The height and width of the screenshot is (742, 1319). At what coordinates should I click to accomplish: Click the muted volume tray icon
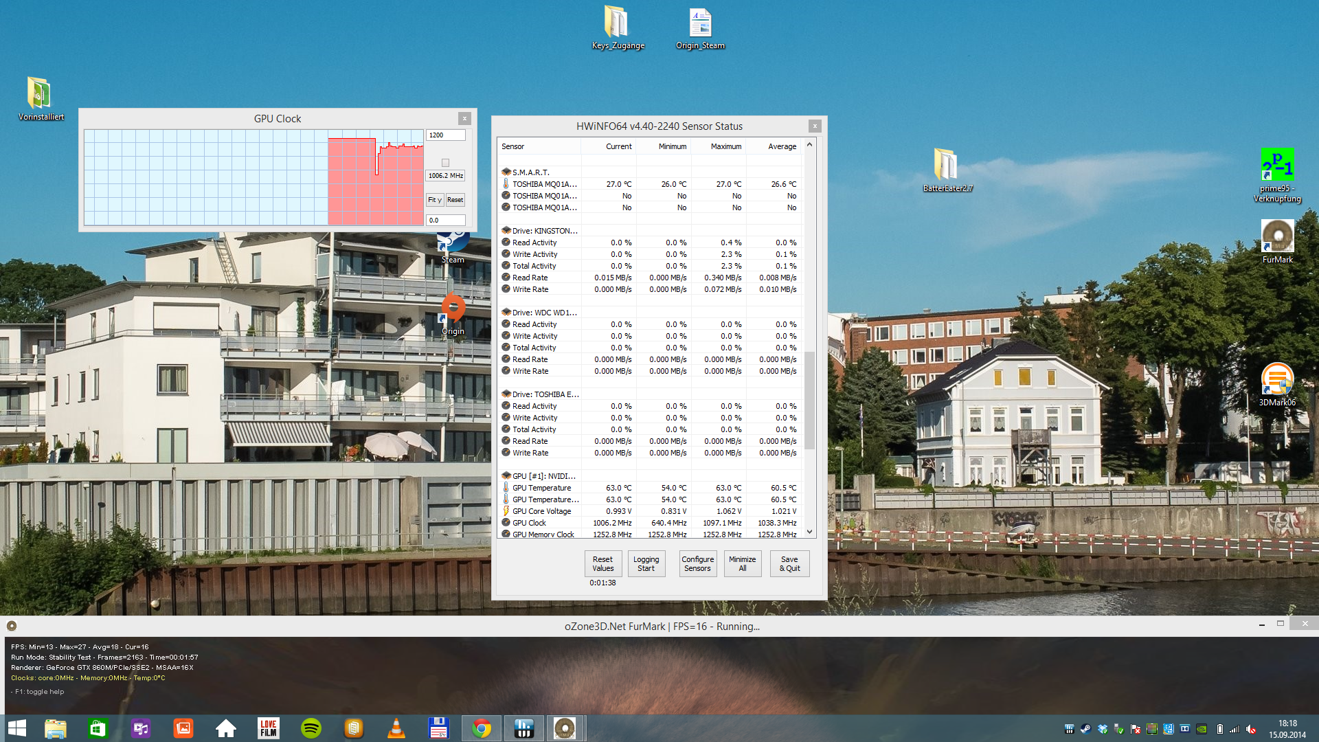1251,729
